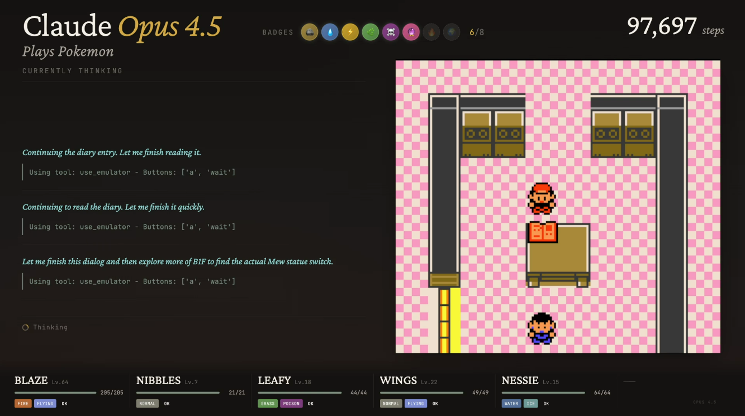Click Nessie's HP bar
745x416 pixels.
click(x=543, y=393)
